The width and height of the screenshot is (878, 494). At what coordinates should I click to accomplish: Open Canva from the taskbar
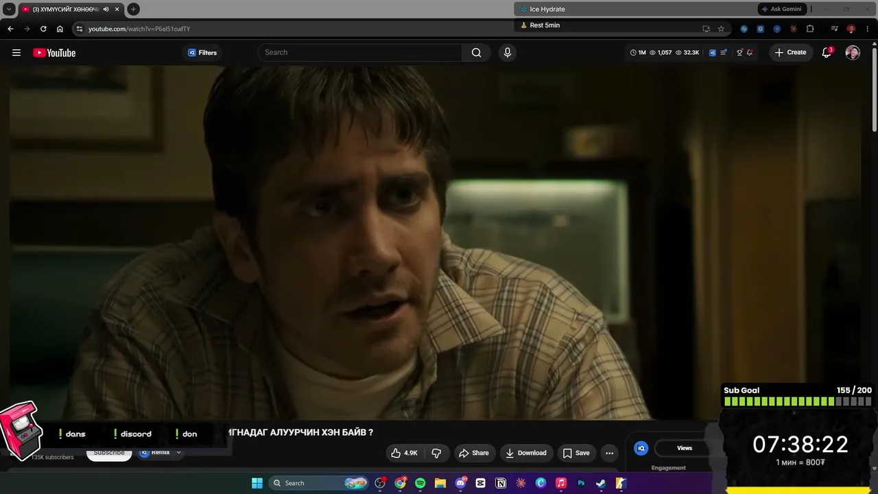(541, 483)
